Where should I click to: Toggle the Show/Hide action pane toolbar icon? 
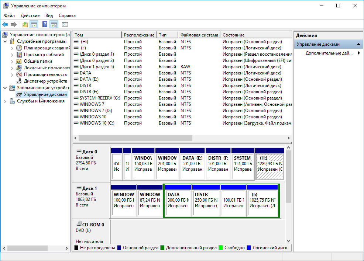(54, 24)
